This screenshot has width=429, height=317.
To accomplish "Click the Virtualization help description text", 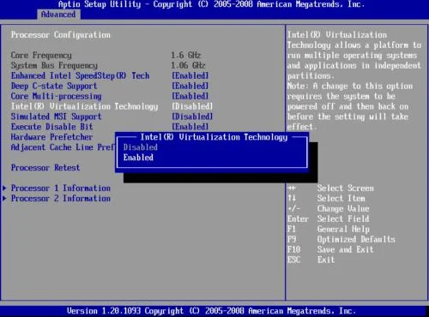I will point(354,81).
